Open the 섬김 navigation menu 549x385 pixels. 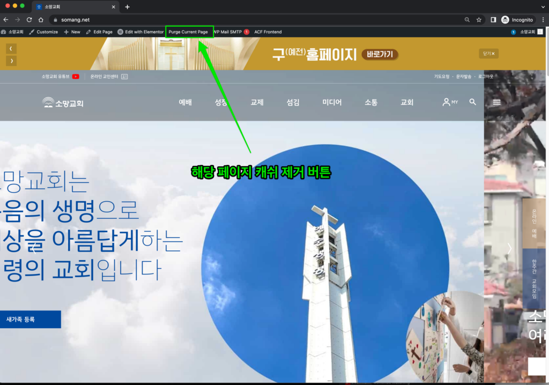[x=293, y=102]
